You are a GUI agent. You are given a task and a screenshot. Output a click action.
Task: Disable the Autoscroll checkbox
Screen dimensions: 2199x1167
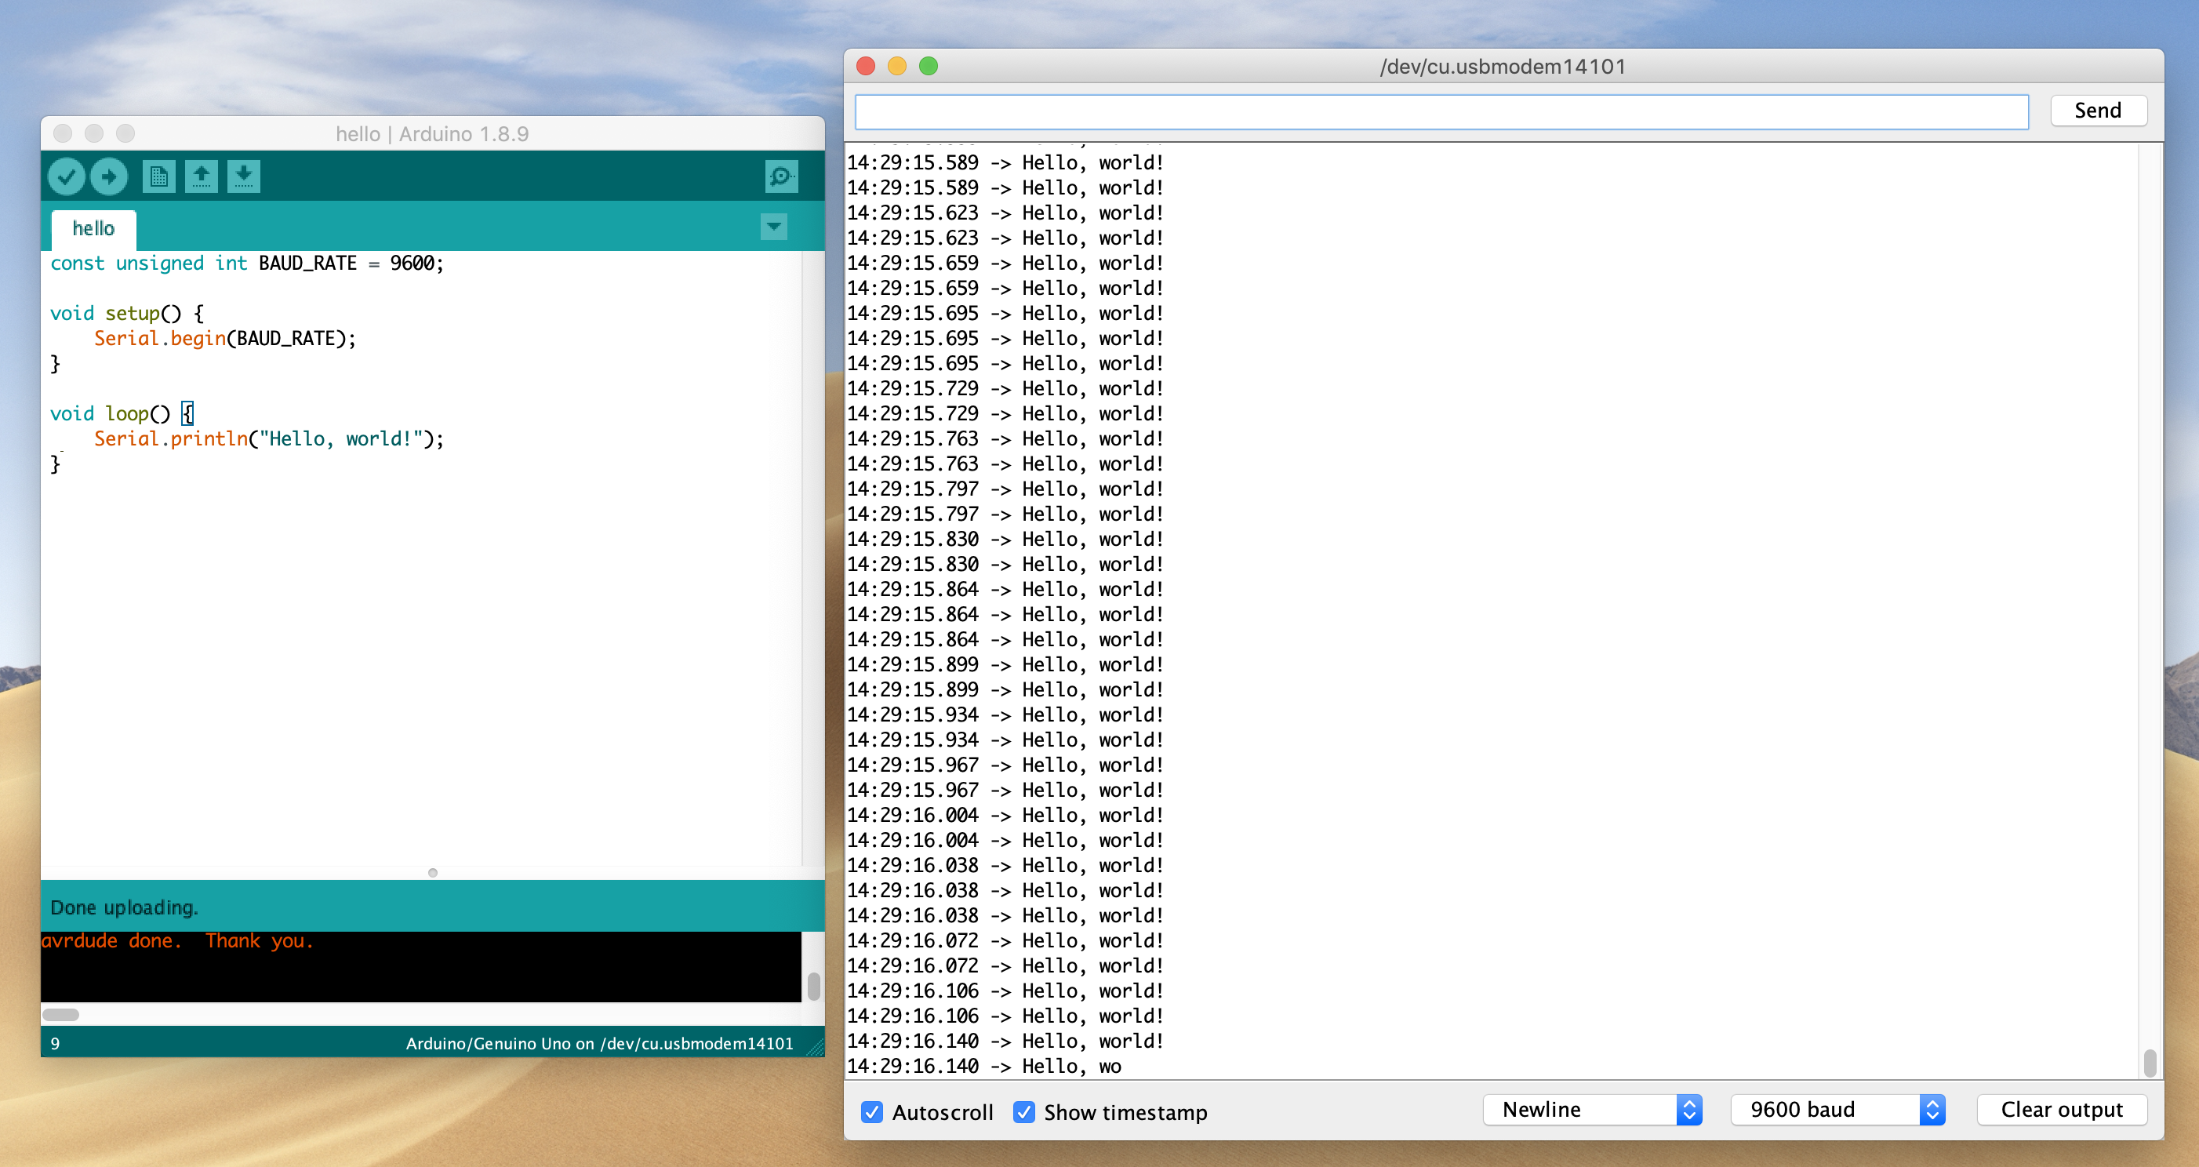coord(871,1111)
